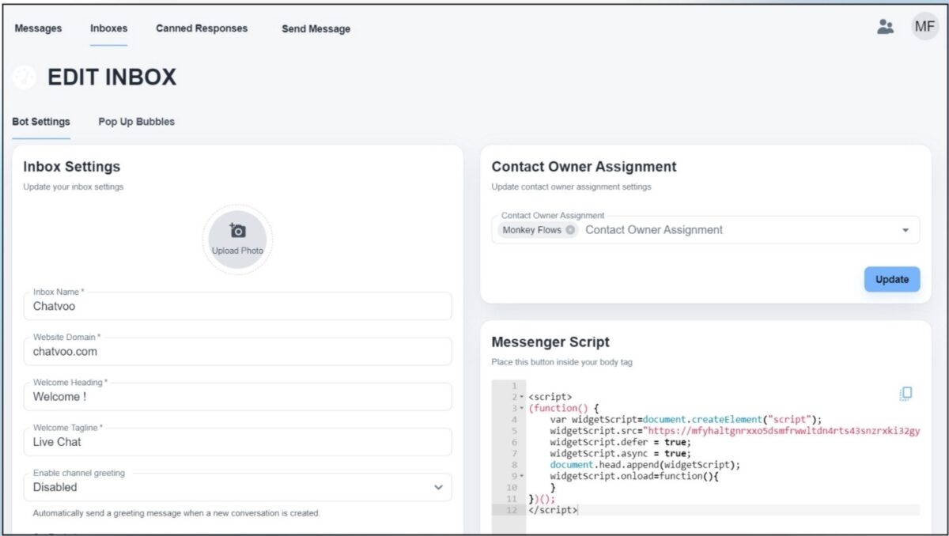The image size is (949, 536).
Task: Open the Contact Owner Assignment dropdown
Action: (x=906, y=229)
